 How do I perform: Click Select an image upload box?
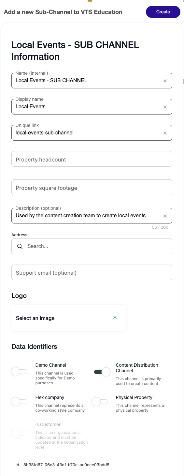[x=69, y=318]
